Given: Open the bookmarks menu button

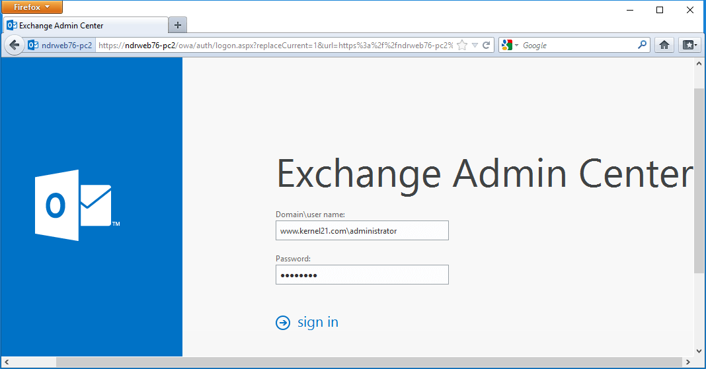Looking at the screenshot, I should (x=689, y=45).
